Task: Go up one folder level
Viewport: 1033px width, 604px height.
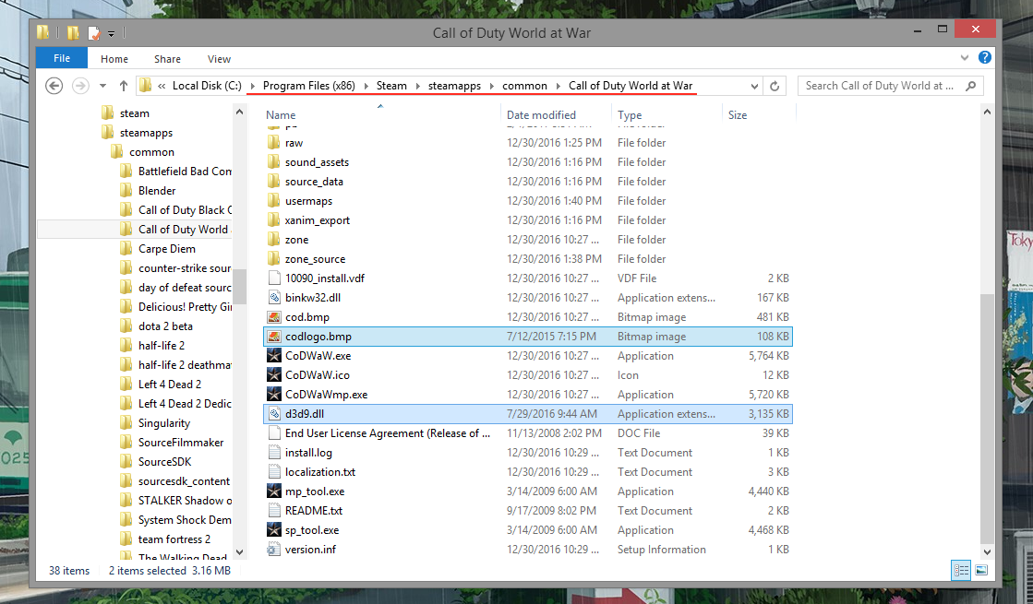Action: pos(123,86)
